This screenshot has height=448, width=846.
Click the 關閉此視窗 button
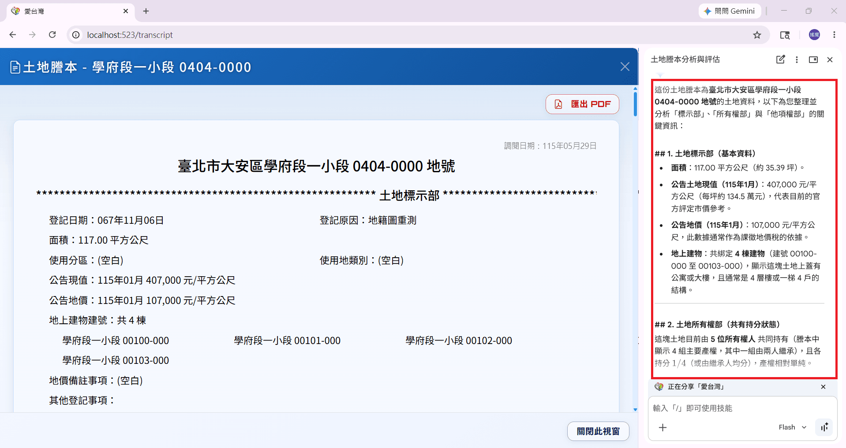click(x=598, y=431)
